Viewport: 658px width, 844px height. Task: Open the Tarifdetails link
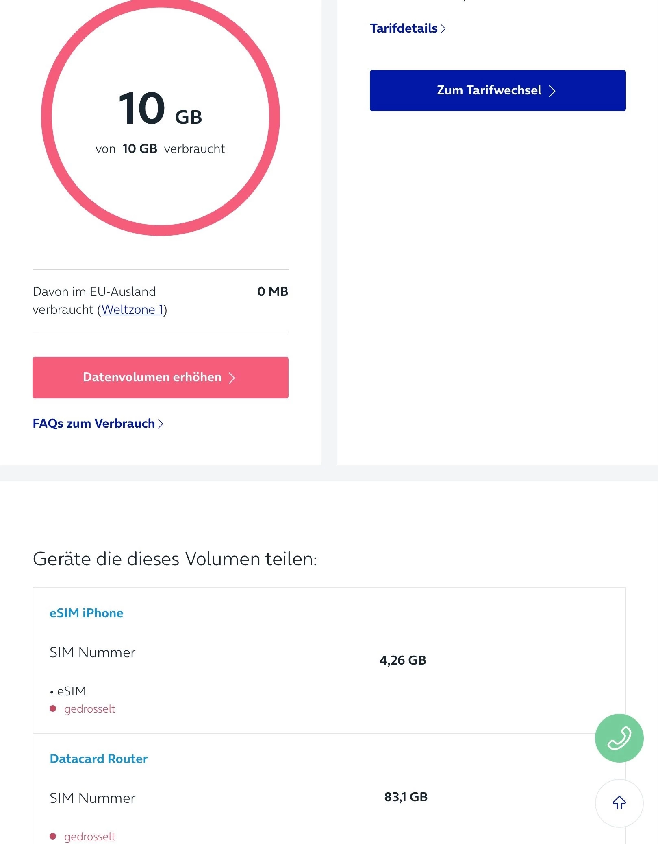pos(404,28)
